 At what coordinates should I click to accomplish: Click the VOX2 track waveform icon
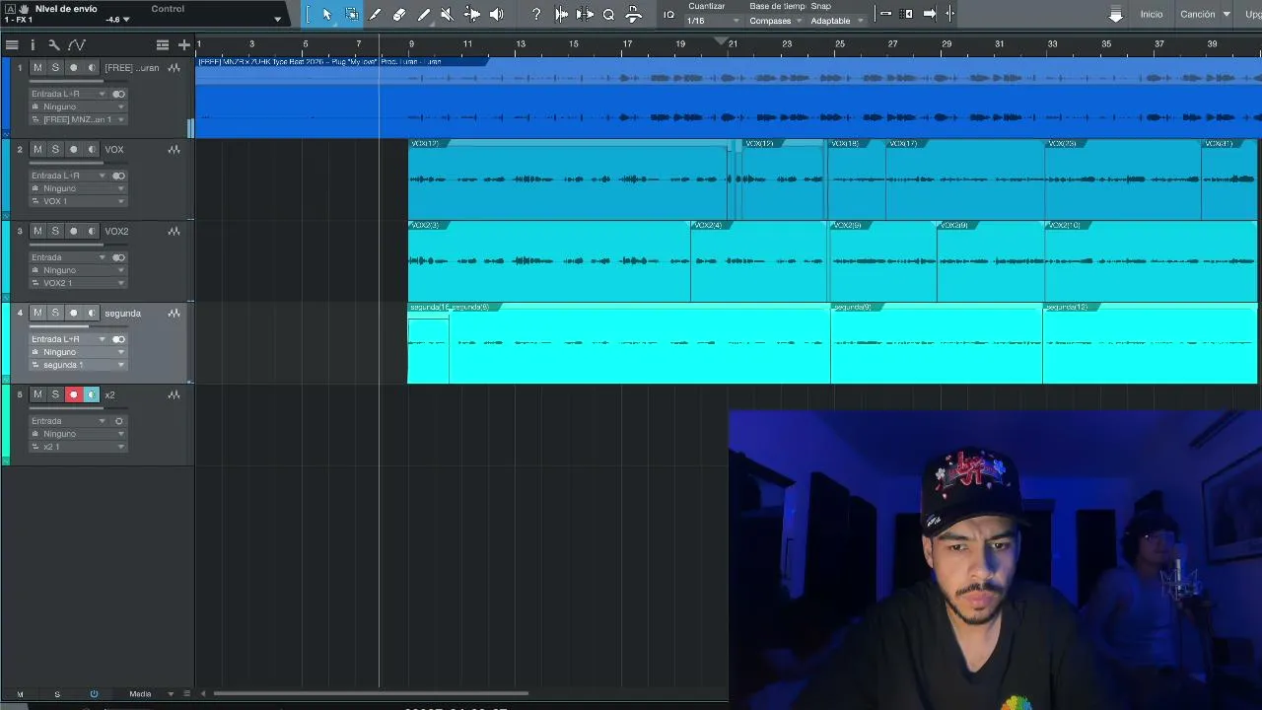[174, 232]
